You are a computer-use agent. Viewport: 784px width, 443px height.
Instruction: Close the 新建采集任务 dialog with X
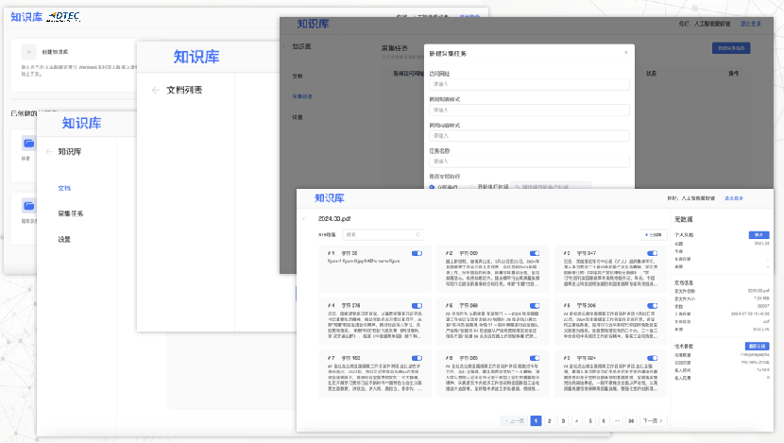click(624, 53)
